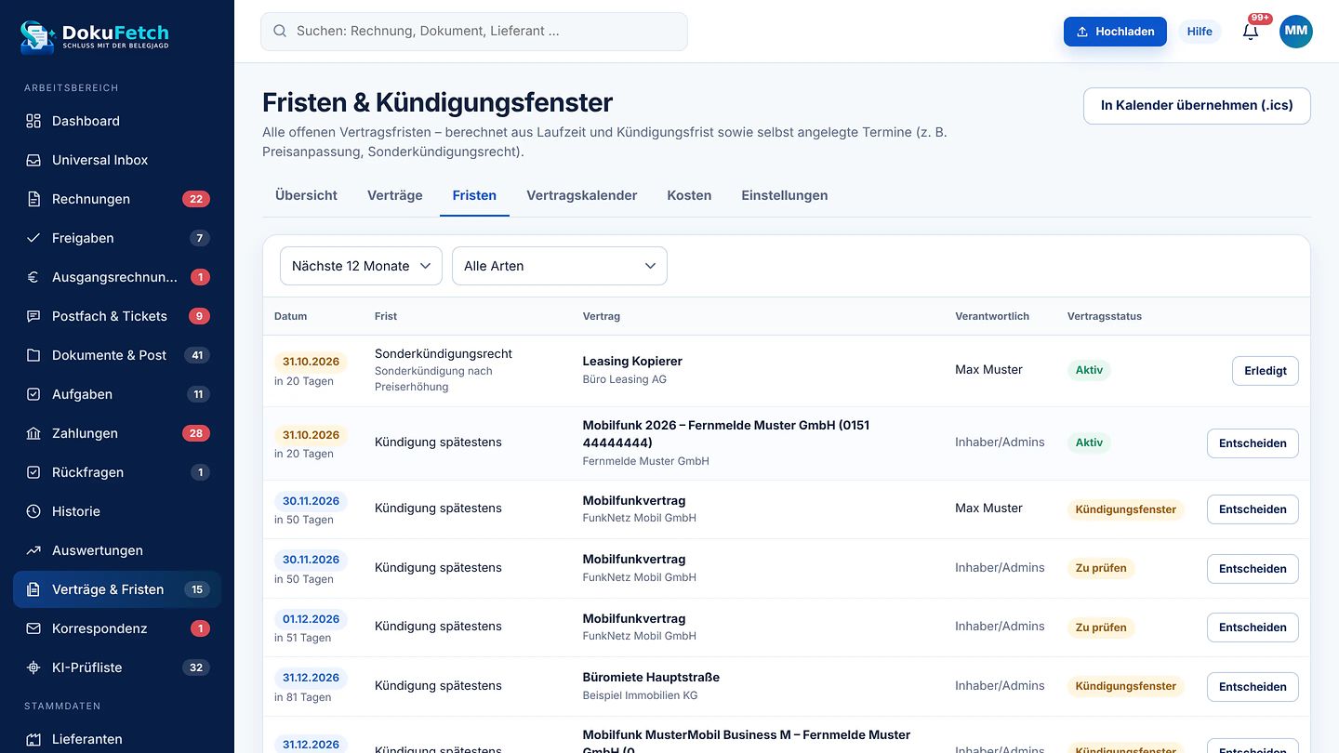Click the KI-Prüfliste target icon
Screen dimensions: 1339x753
(33, 667)
